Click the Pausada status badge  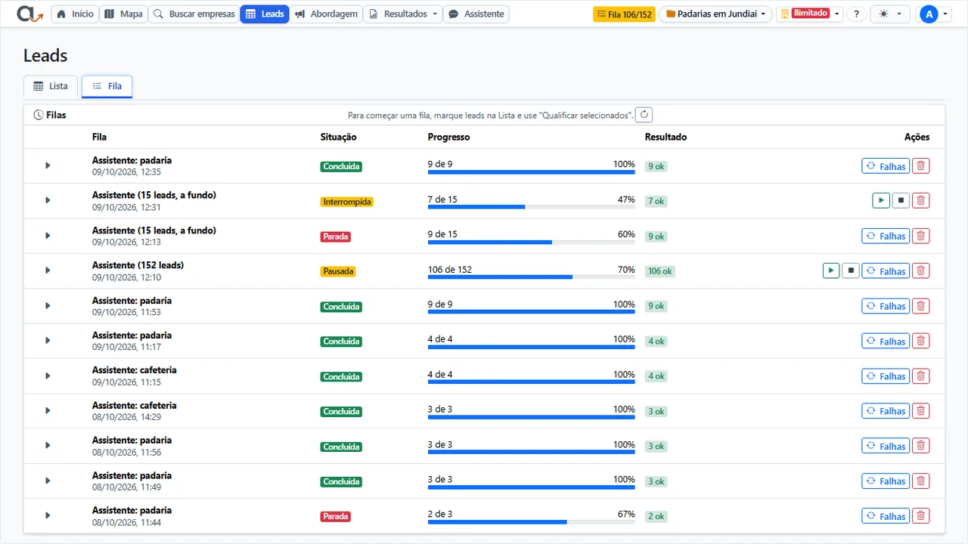pyautogui.click(x=338, y=271)
